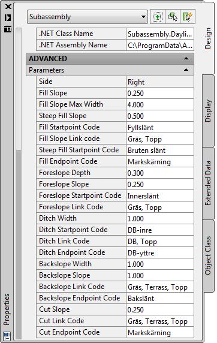
Task: Select the .NET Class Name value field
Action: point(160,34)
